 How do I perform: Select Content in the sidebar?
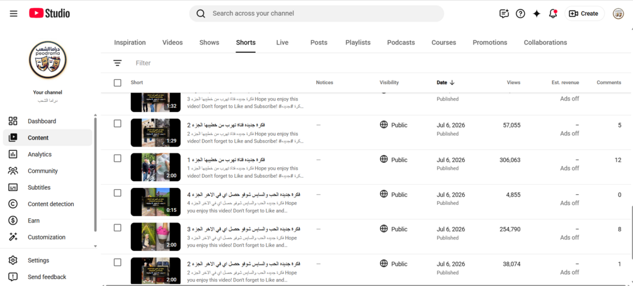(48, 138)
